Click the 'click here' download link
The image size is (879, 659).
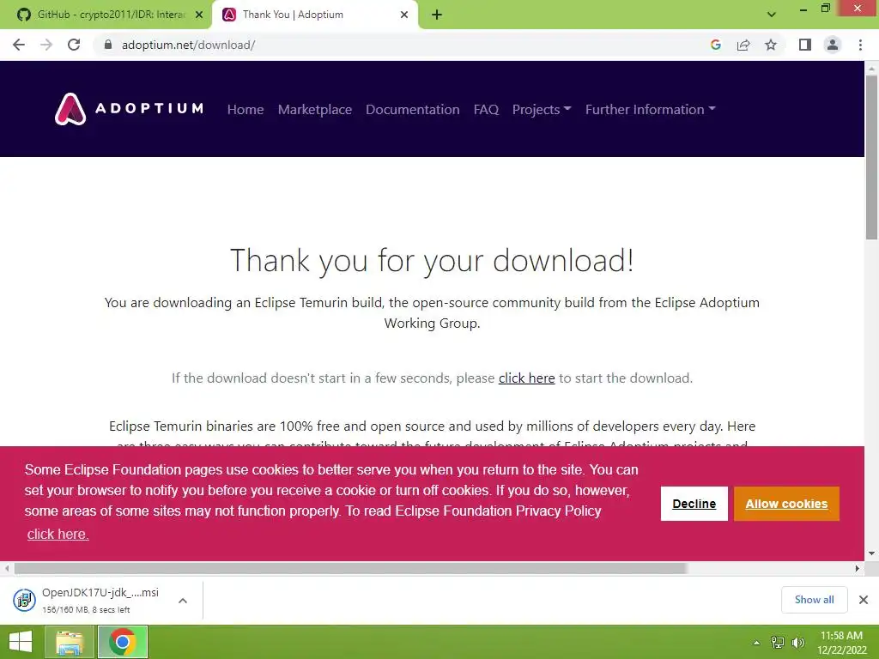pyautogui.click(x=526, y=378)
